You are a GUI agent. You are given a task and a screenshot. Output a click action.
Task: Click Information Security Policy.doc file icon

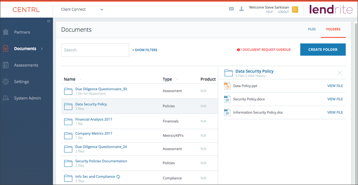227,112
